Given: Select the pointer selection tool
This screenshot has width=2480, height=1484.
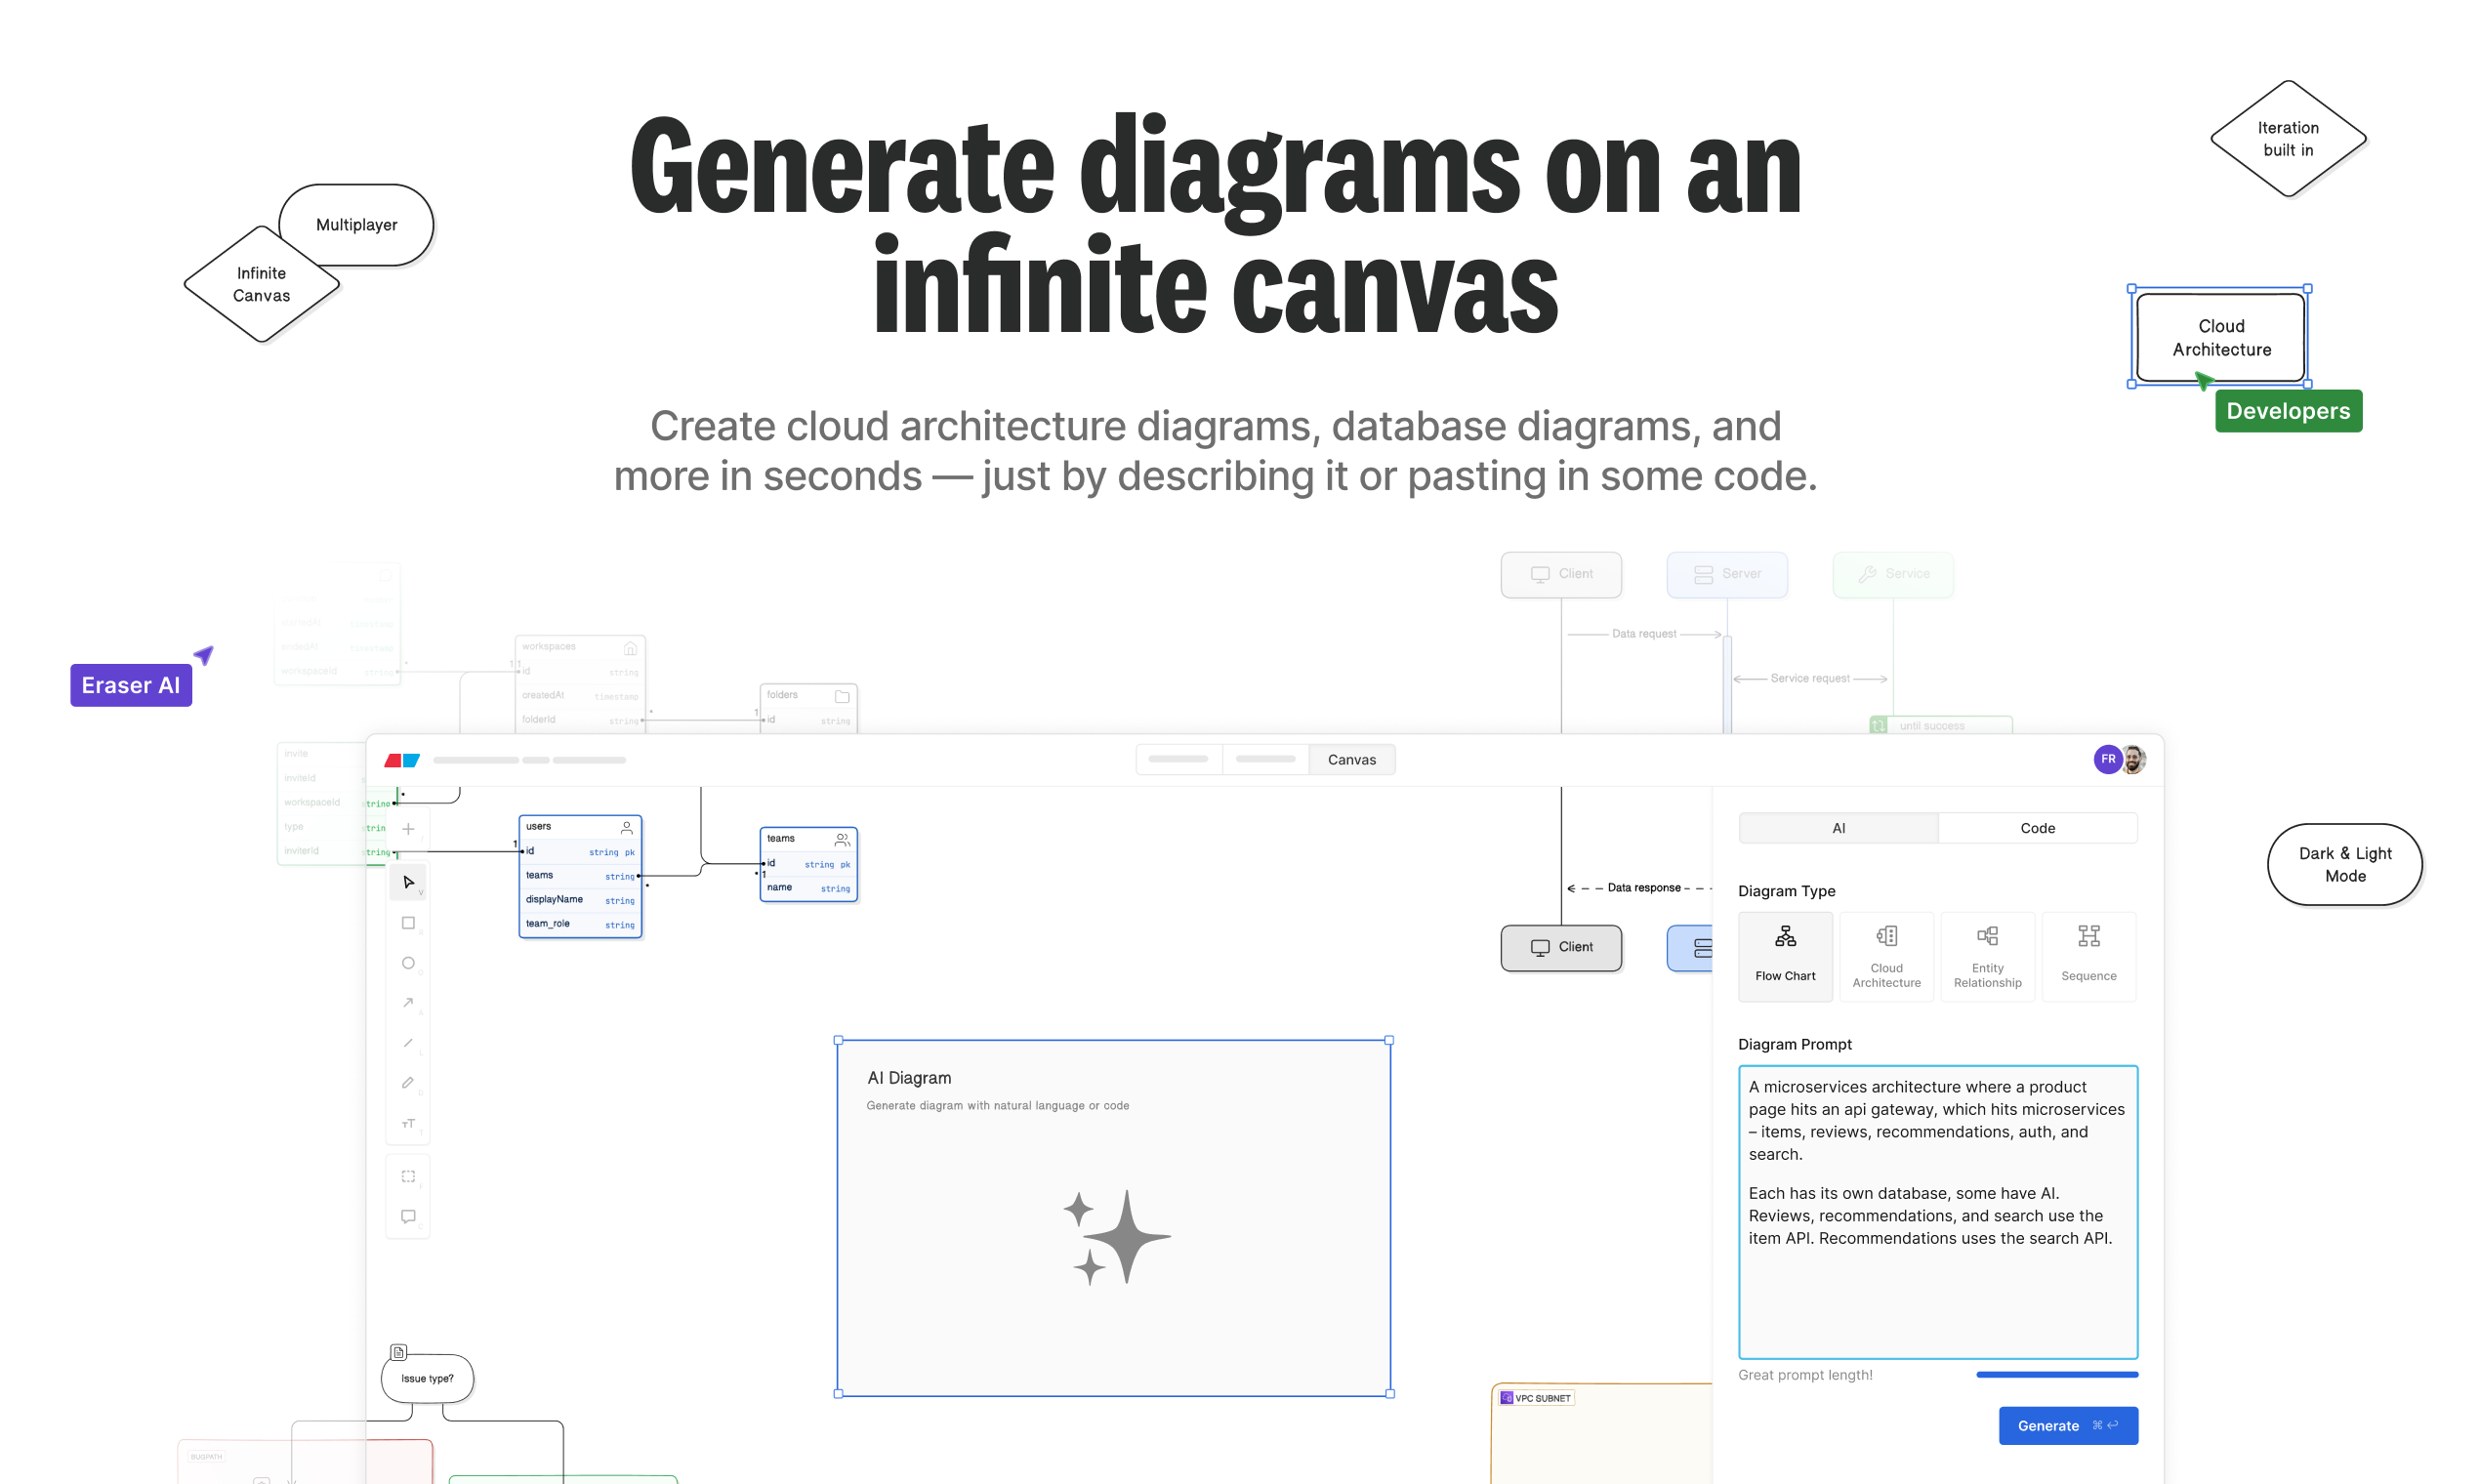Looking at the screenshot, I should point(408,882).
